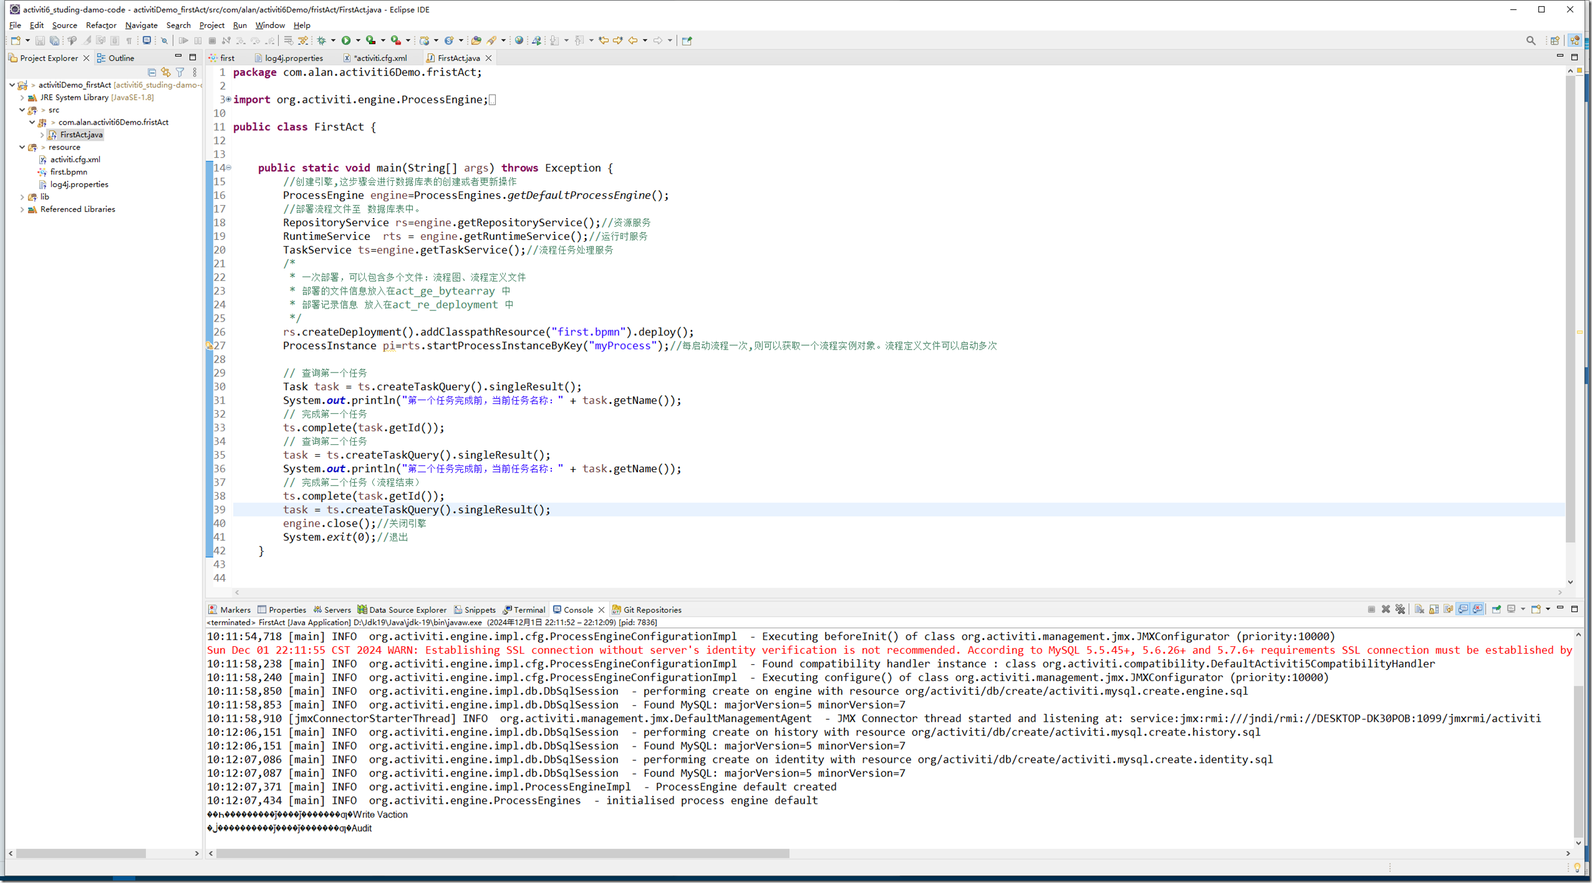Click the Save icon in toolbar
Viewport: 1592px width, 883px height.
(40, 41)
